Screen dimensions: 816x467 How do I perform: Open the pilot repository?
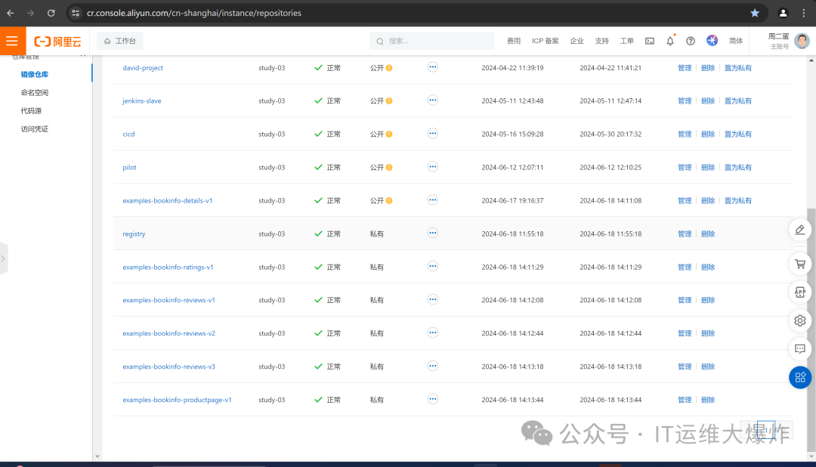click(129, 168)
